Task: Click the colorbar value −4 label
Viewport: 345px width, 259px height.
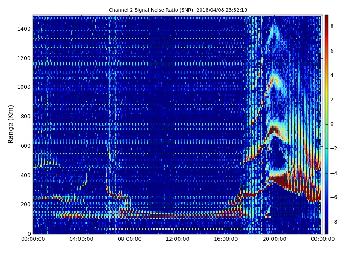Action: (334, 173)
